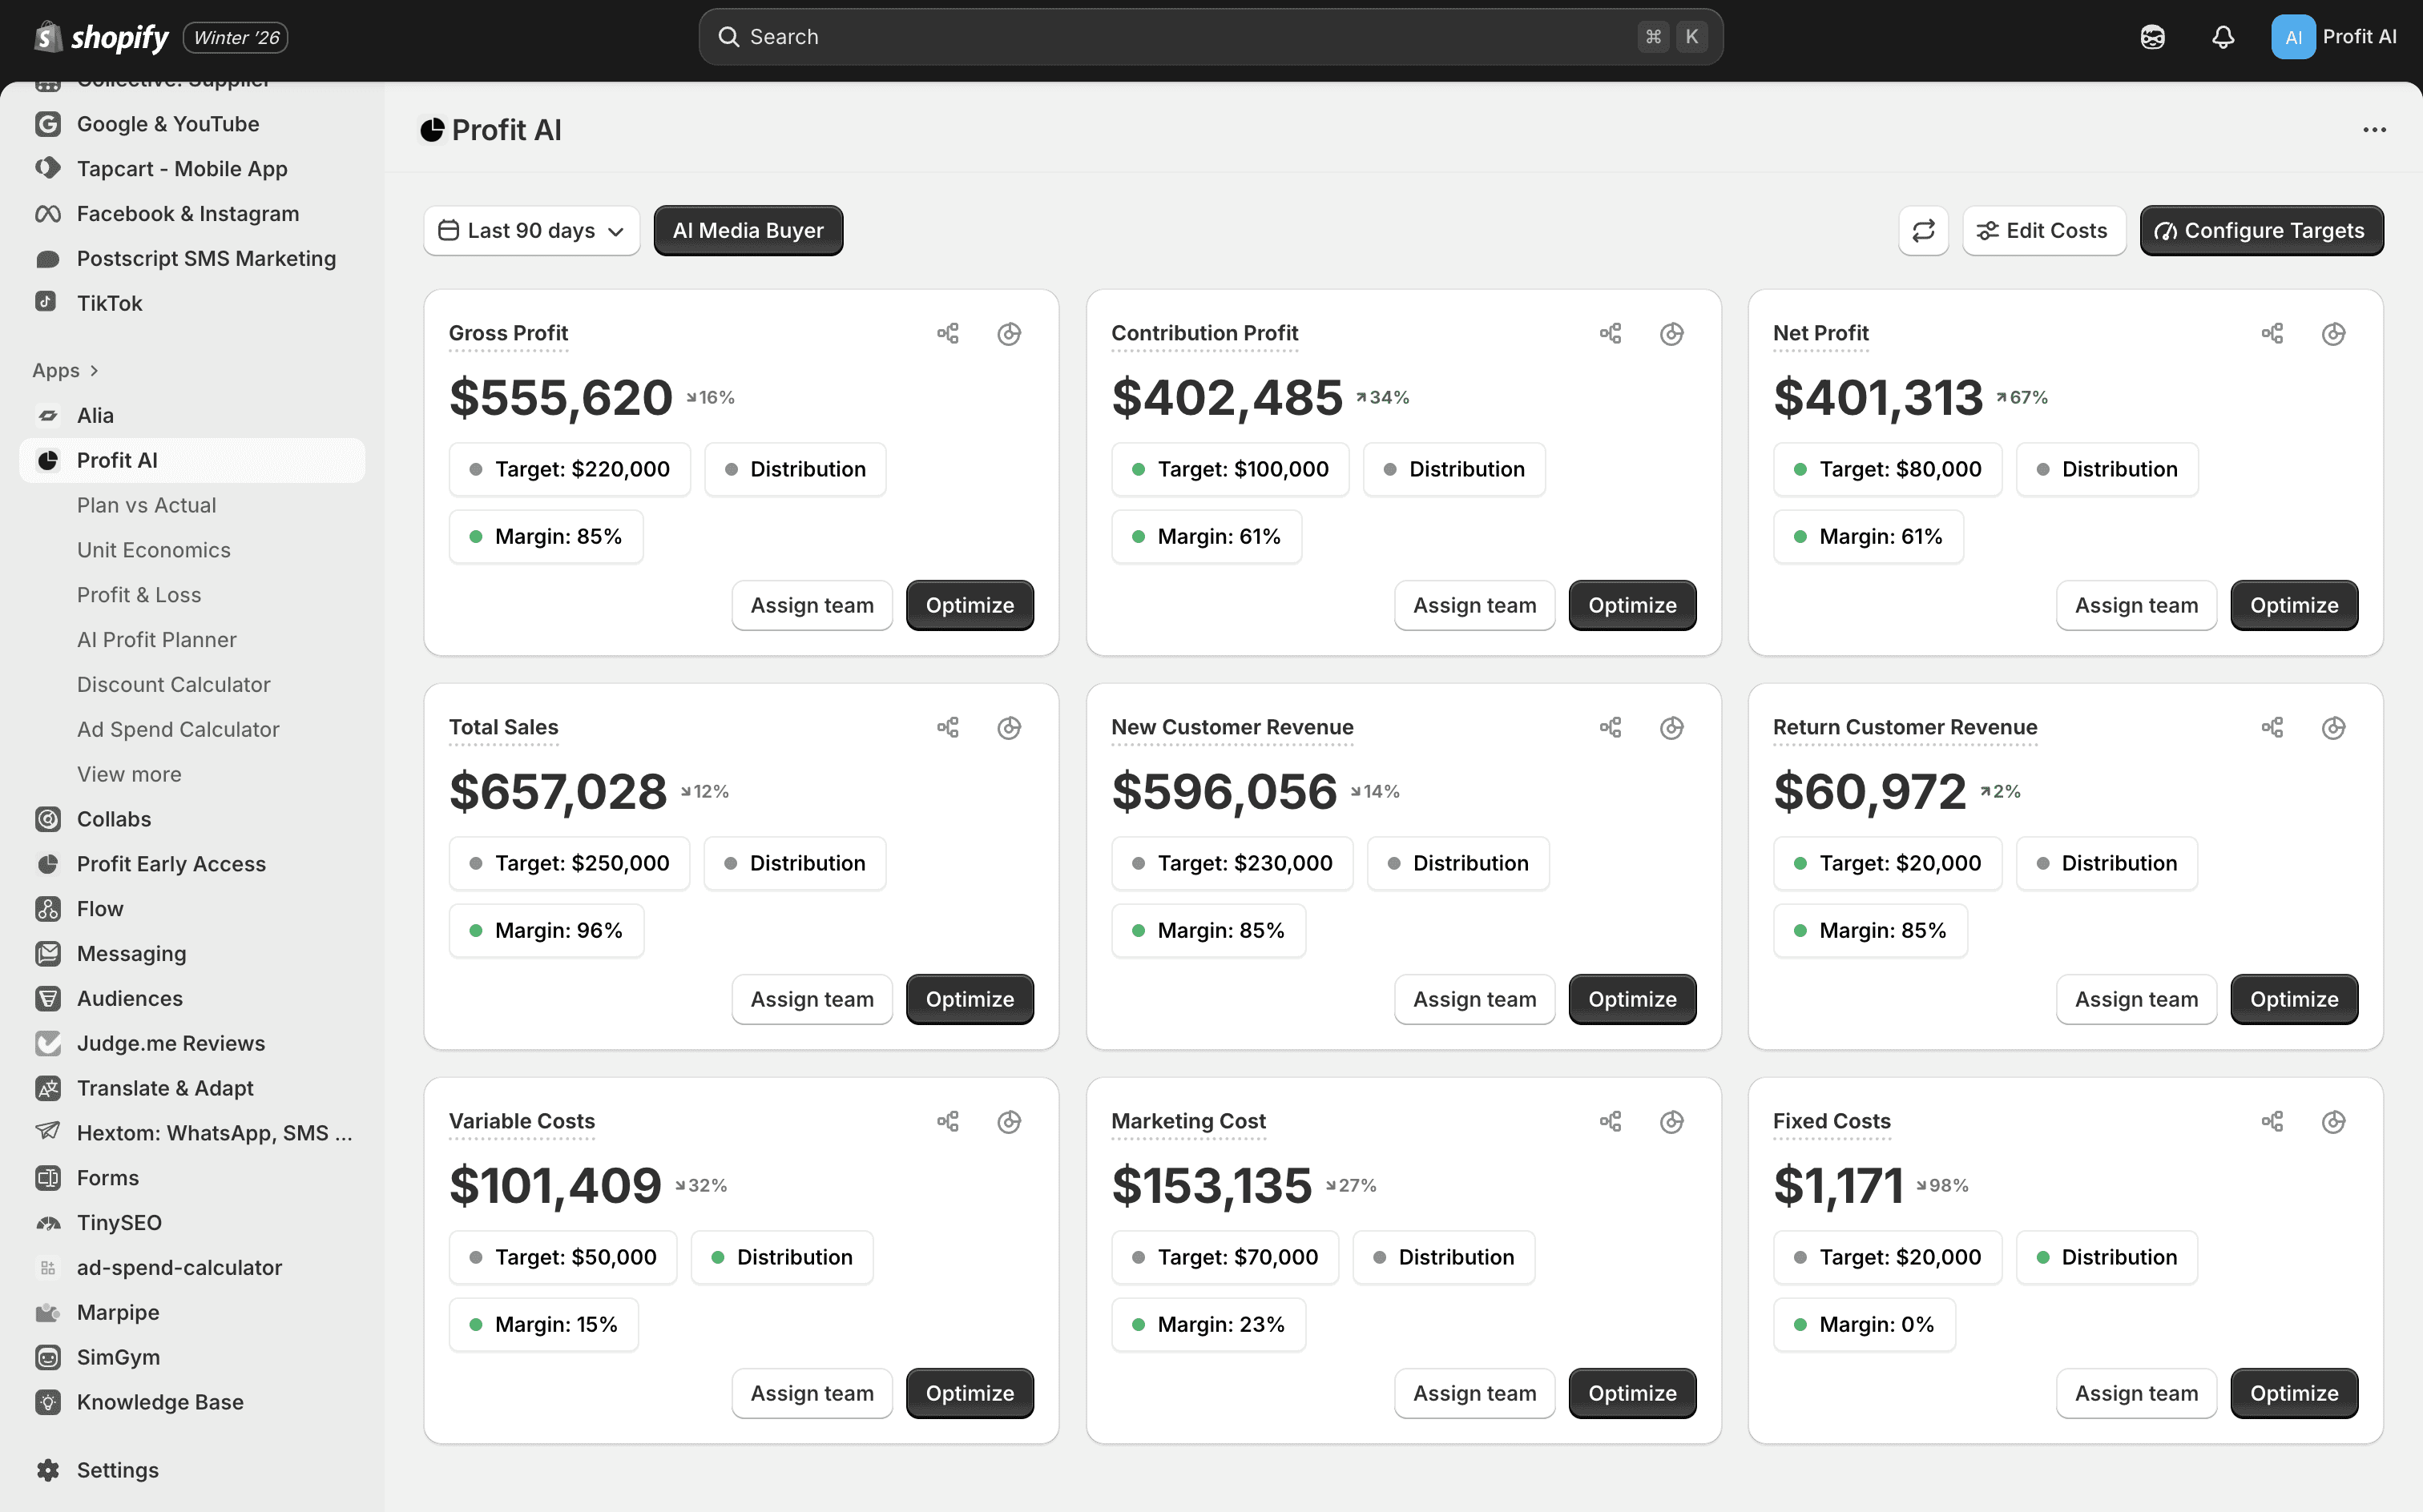Screen dimensions: 2423x1512
Task: Click the Configure Targets button
Action: tap(2261, 231)
